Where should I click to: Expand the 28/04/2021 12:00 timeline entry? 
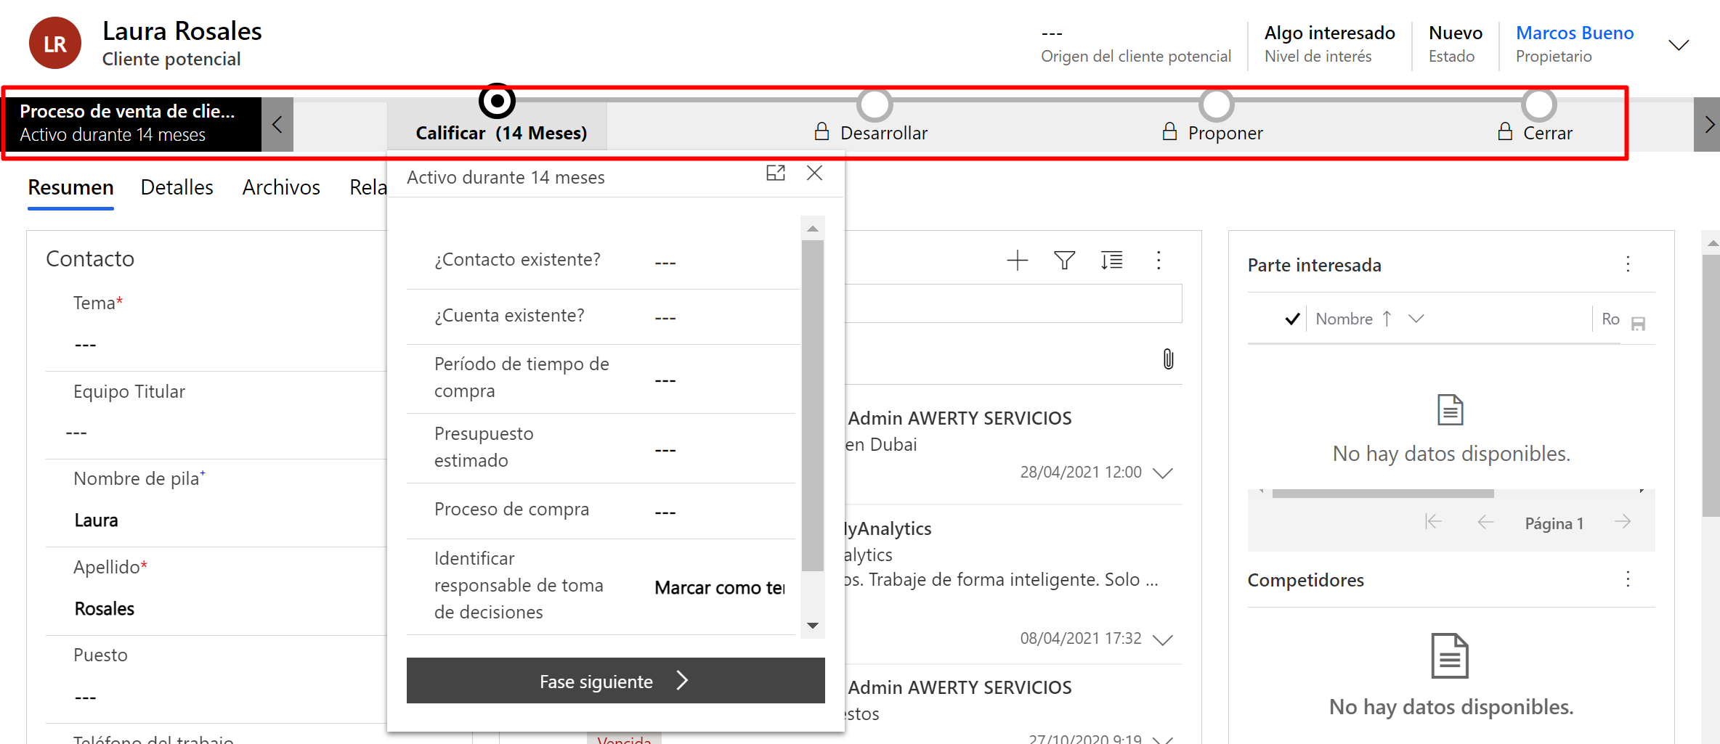pyautogui.click(x=1163, y=473)
